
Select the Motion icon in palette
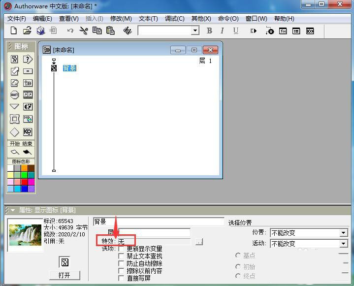14,71
